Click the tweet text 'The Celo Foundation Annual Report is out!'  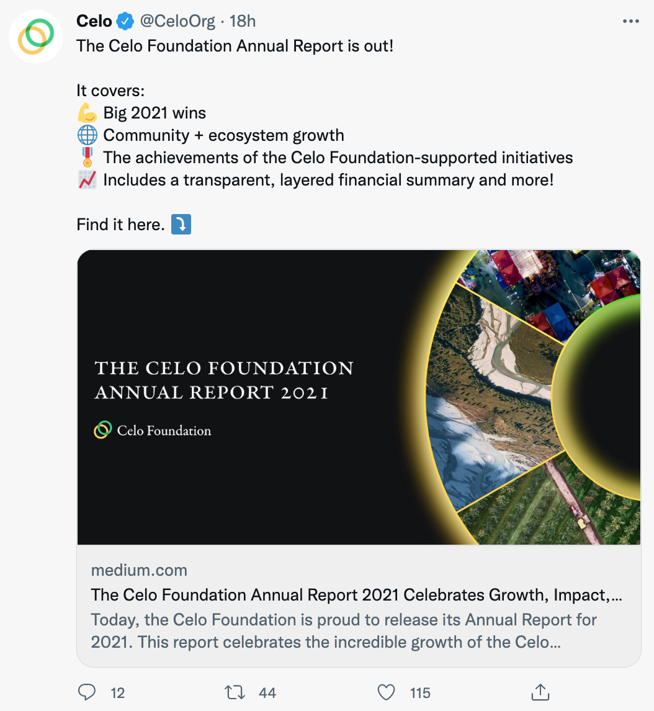235,46
